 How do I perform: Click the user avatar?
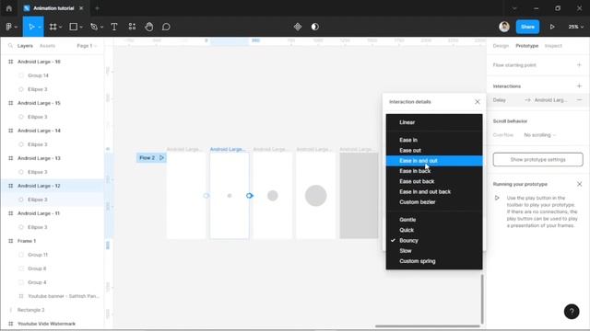click(x=504, y=27)
